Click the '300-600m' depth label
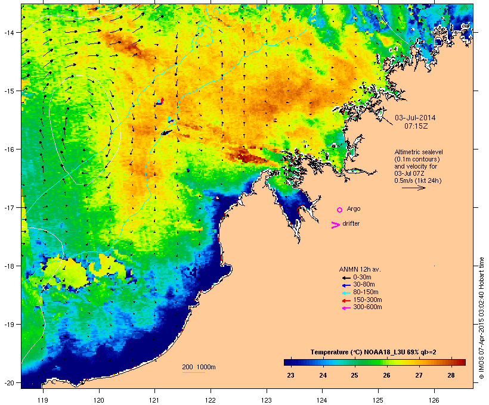Image resolution: width=489 pixels, height=405 pixels. click(367, 307)
